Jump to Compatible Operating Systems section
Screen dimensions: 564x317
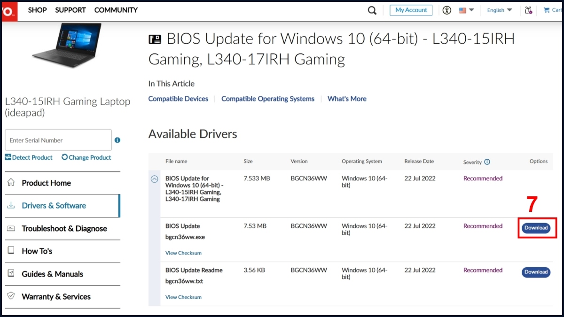click(x=268, y=99)
